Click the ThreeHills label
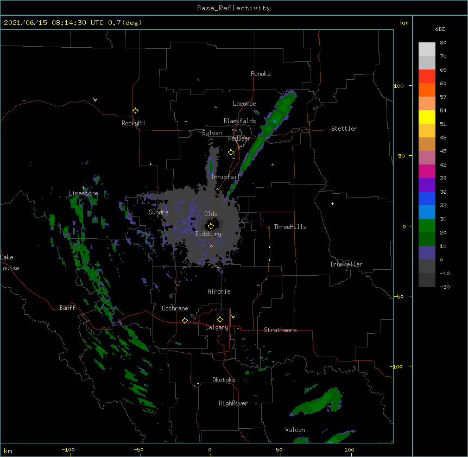The image size is (468, 457). [x=290, y=227]
